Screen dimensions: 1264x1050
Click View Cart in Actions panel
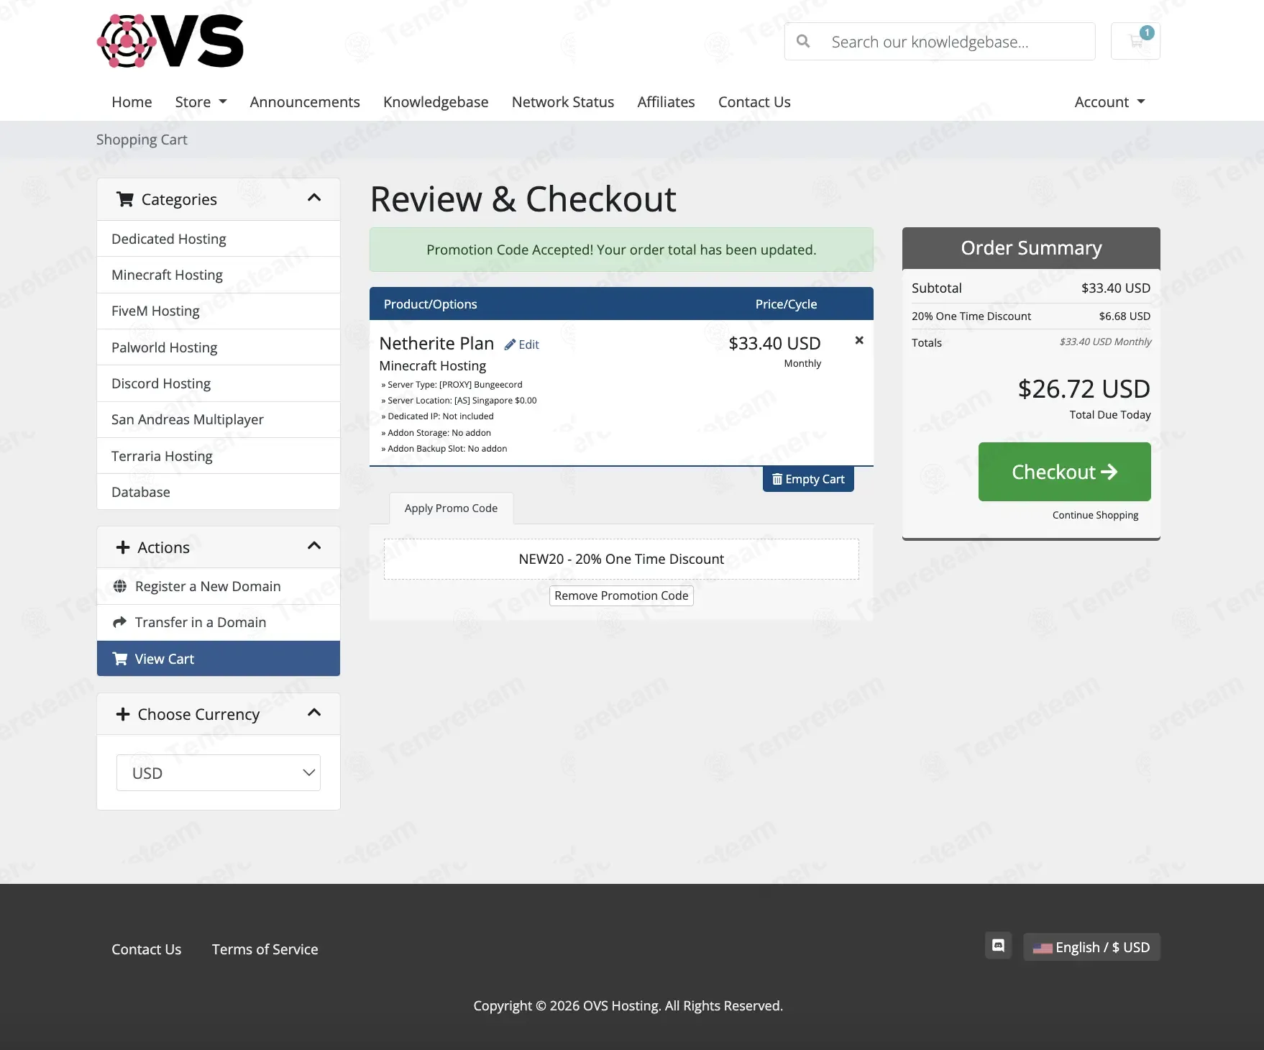(219, 659)
